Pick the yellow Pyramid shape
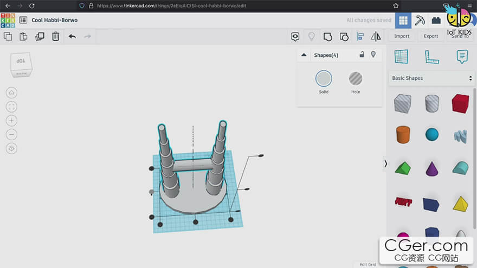This screenshot has width=477, height=268. click(x=460, y=204)
